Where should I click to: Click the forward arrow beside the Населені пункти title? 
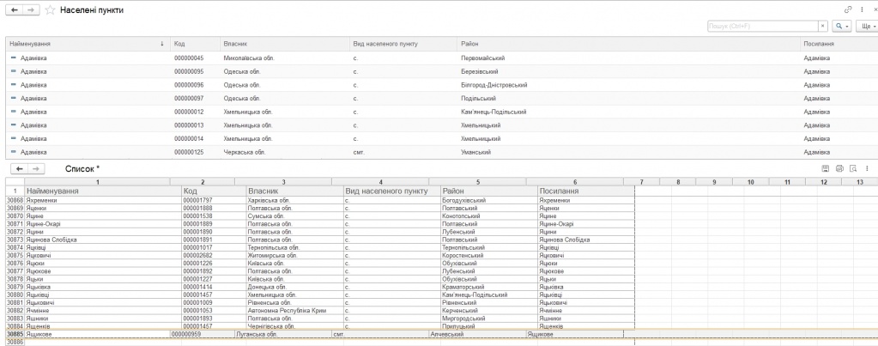point(30,9)
